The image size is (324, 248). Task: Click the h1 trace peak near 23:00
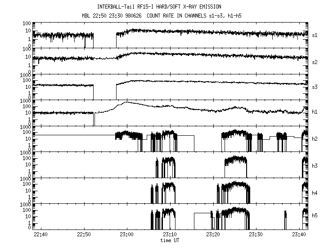[x=126, y=102]
